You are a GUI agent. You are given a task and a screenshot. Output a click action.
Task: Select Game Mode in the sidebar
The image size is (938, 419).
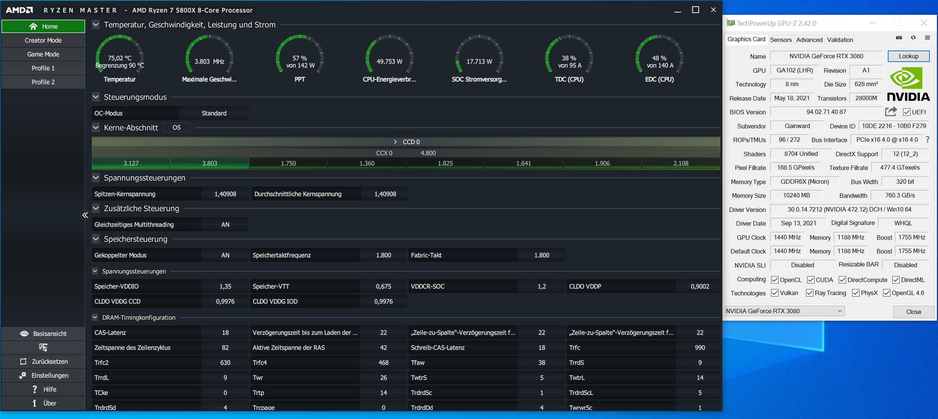point(43,54)
